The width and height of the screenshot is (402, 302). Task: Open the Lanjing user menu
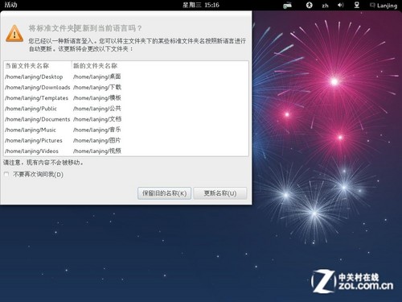click(x=384, y=6)
